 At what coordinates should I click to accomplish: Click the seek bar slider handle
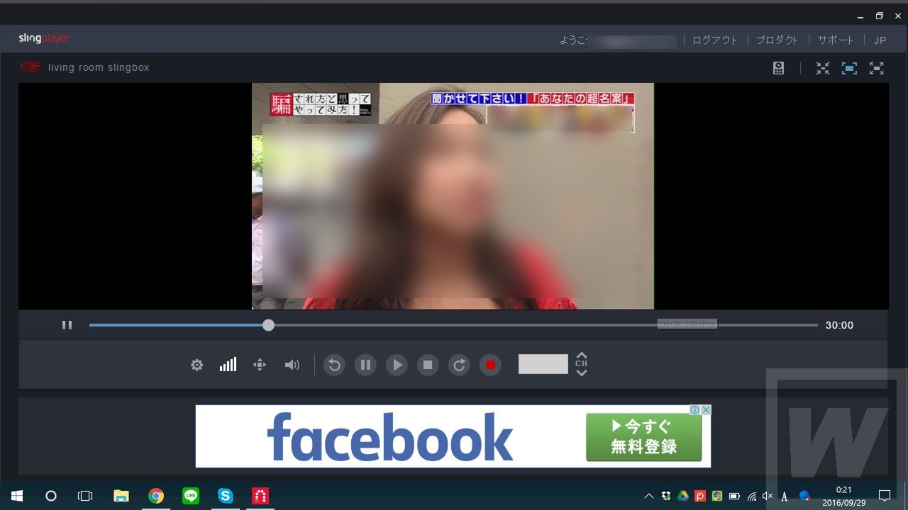pyautogui.click(x=268, y=325)
